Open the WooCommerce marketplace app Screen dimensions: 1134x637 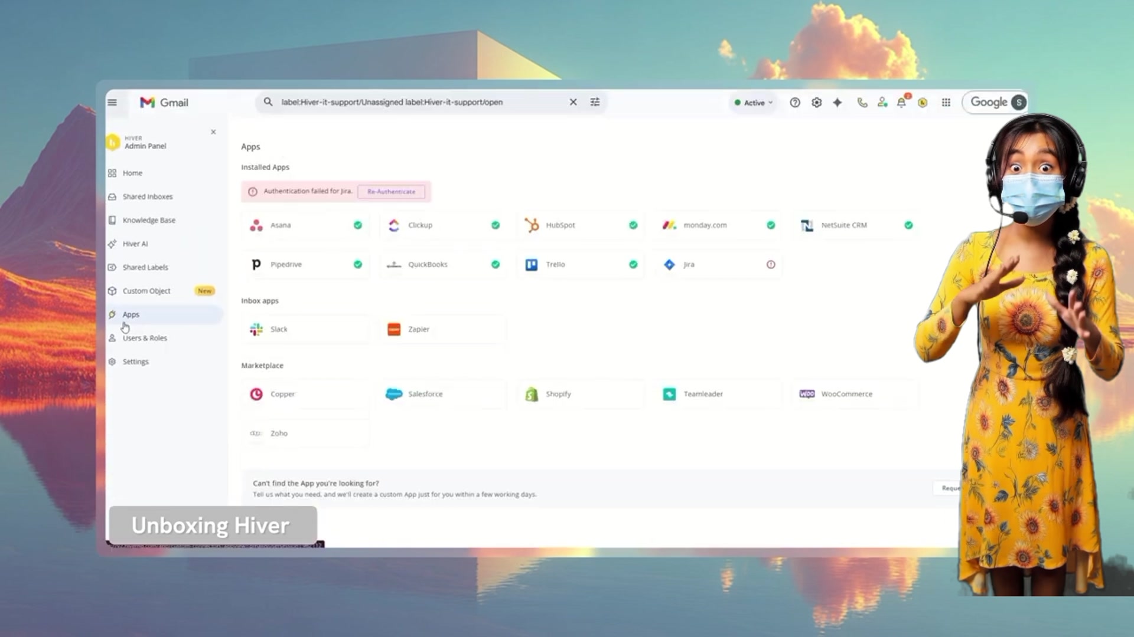(x=856, y=395)
